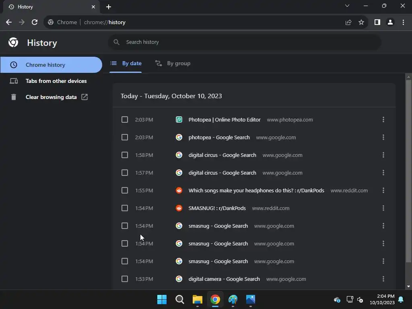This screenshot has width=412, height=309.
Task: Open Clear browsing data
Action: 51,97
